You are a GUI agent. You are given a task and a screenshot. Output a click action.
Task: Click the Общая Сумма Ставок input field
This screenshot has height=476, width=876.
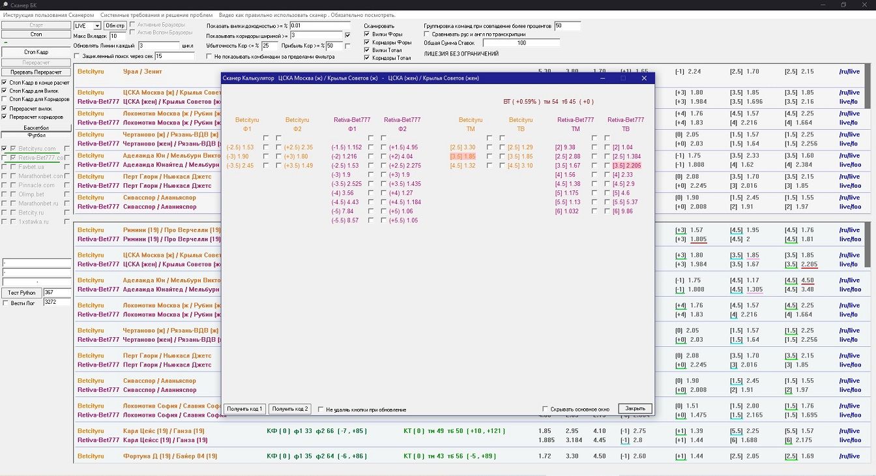coord(521,42)
